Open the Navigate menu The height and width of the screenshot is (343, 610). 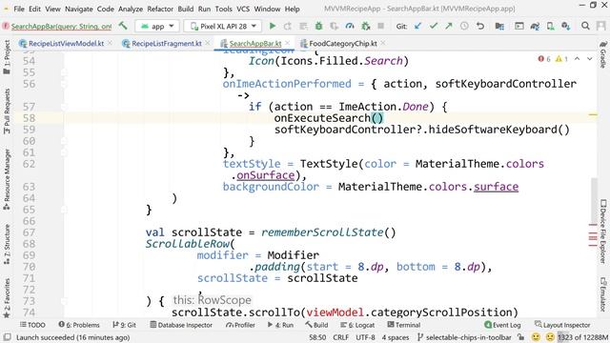78,9
